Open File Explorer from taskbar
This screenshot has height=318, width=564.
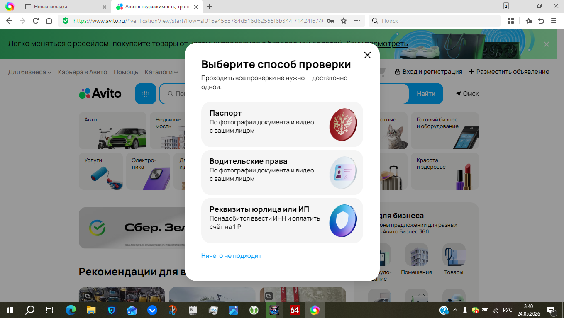pyautogui.click(x=91, y=310)
